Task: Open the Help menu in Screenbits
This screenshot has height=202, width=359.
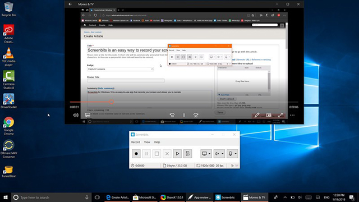Action: click(157, 142)
